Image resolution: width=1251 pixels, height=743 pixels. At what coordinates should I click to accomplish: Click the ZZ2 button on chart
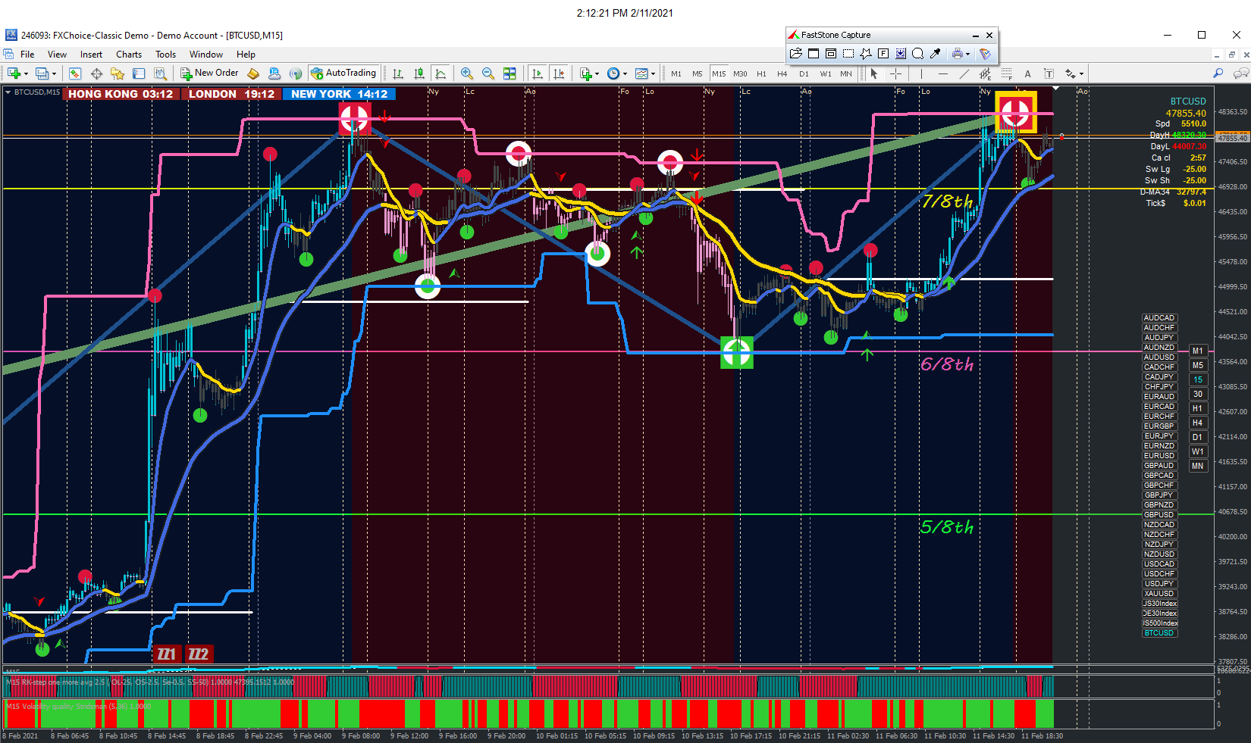pos(198,654)
